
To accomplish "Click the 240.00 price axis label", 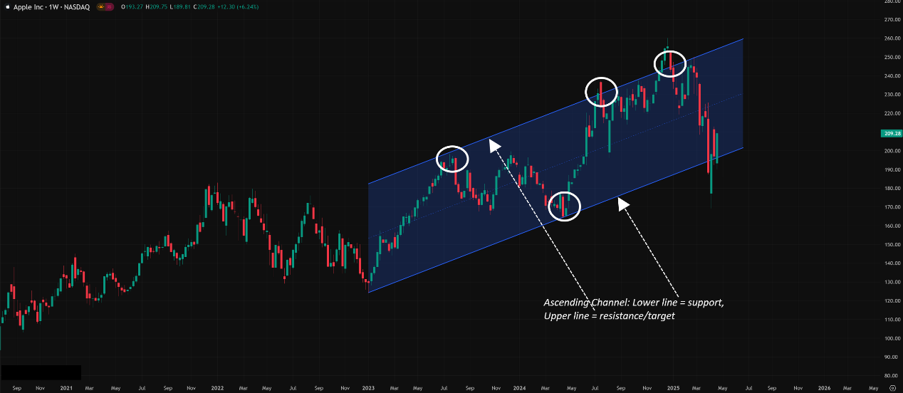I will pos(892,76).
